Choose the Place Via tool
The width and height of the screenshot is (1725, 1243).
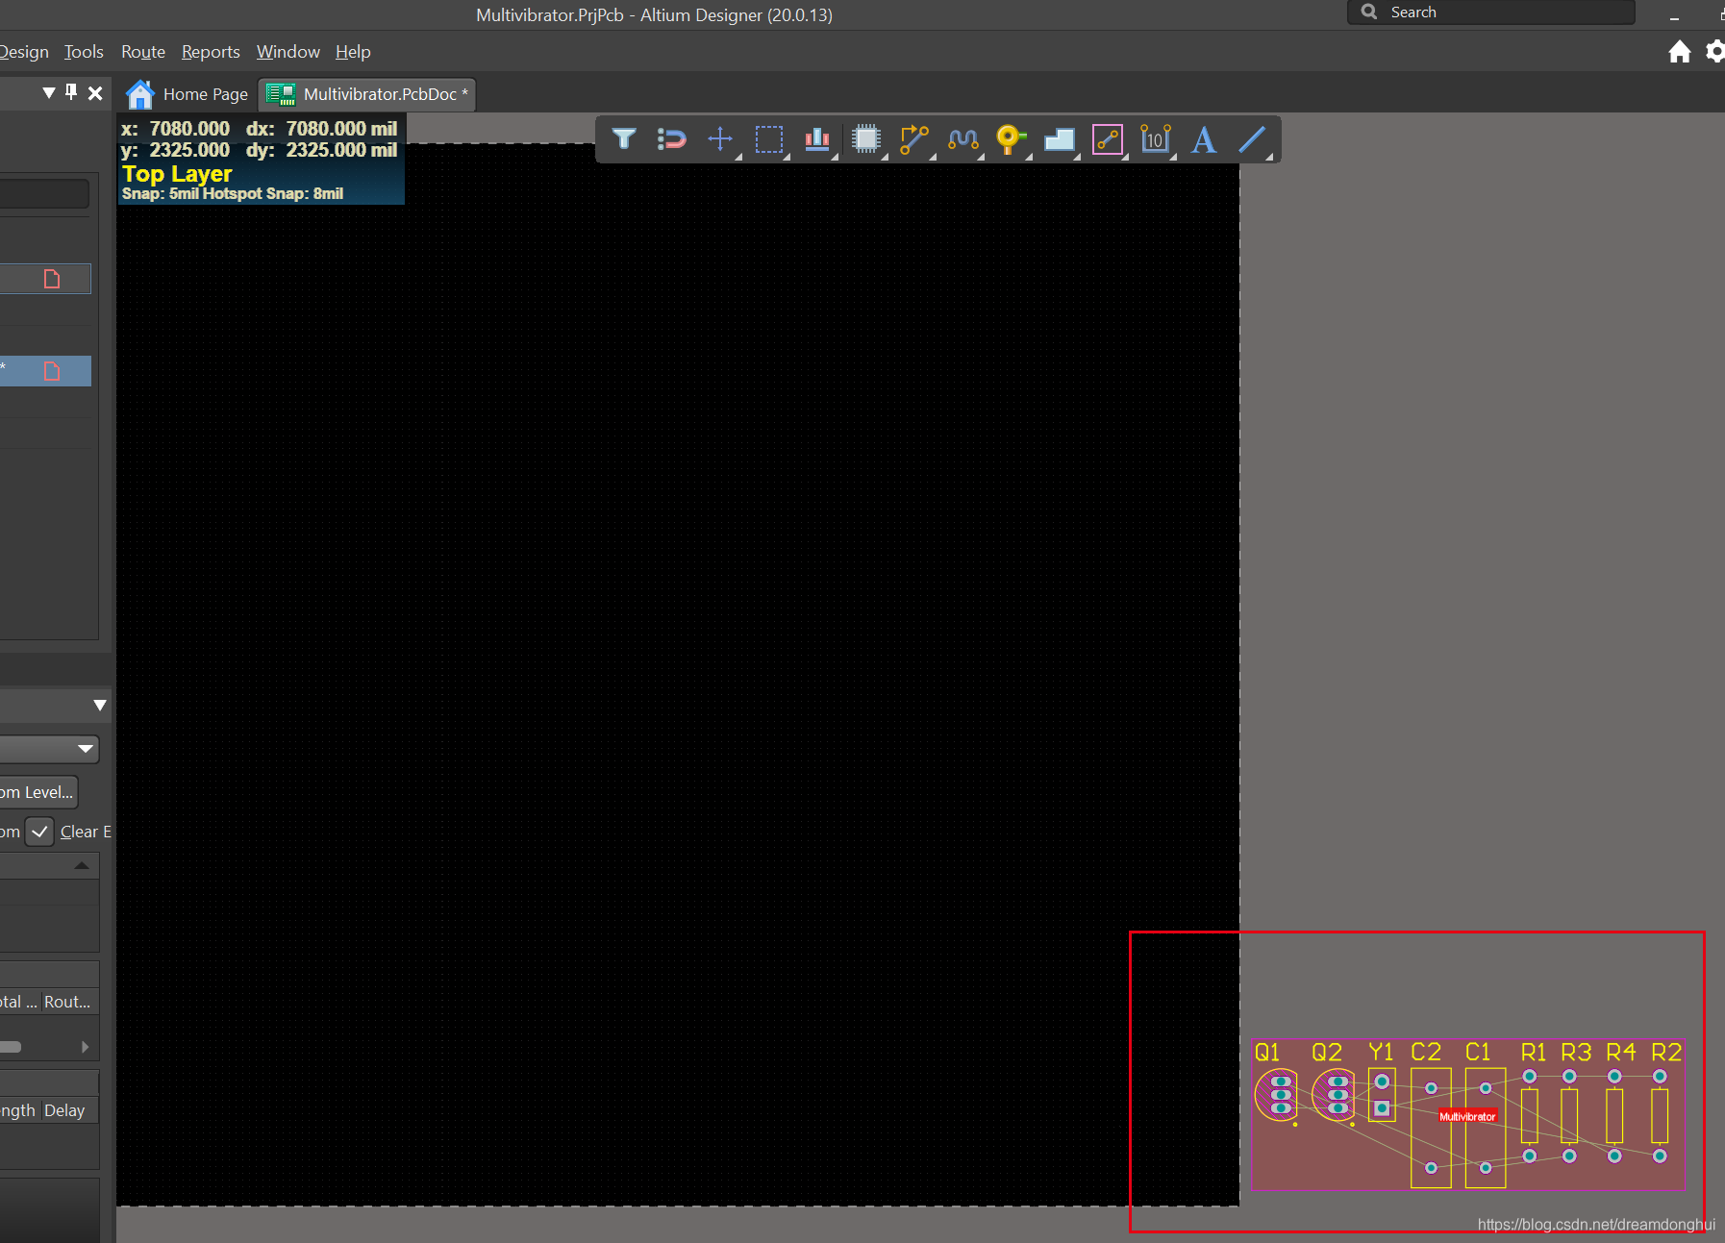click(x=1011, y=139)
